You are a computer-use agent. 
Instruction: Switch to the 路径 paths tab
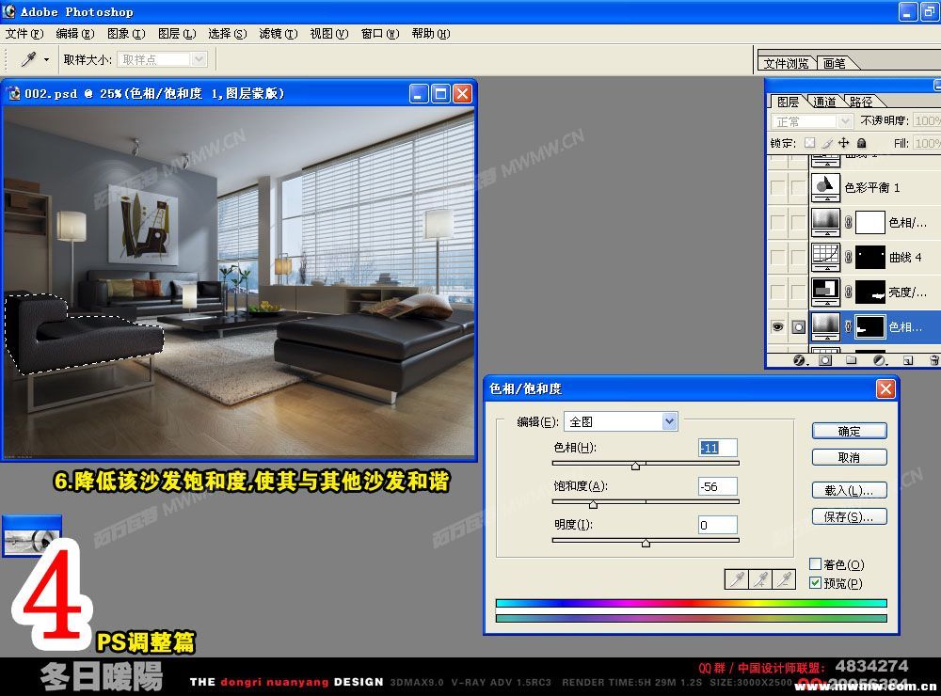click(x=861, y=102)
